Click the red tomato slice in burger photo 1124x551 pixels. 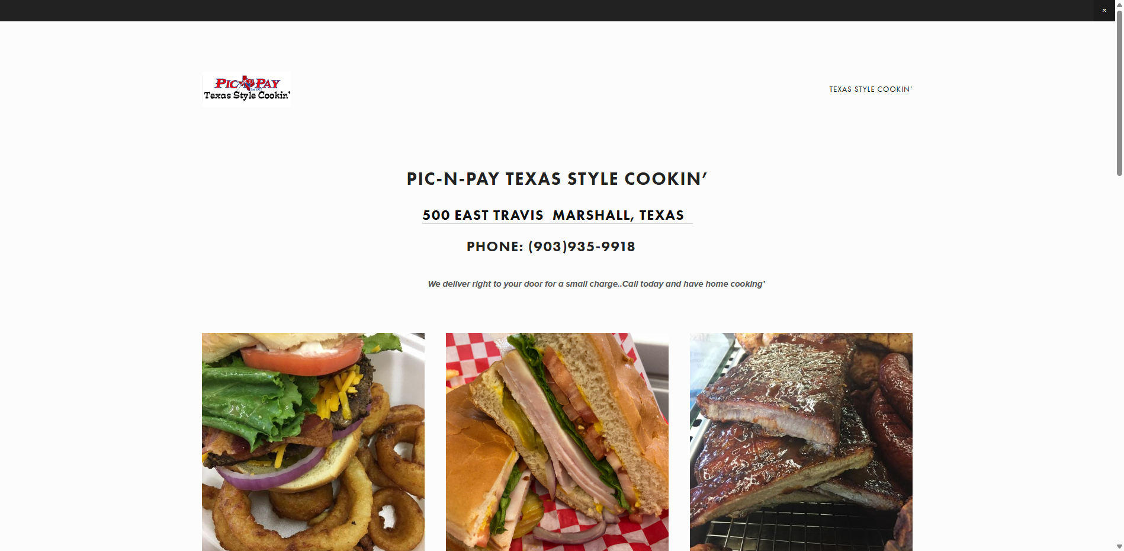302,357
